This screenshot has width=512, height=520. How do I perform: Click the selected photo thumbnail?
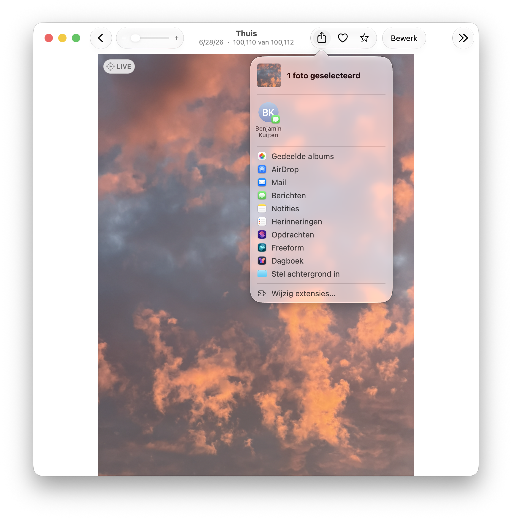269,75
